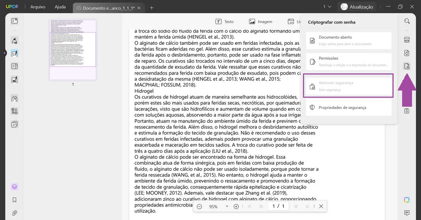Open the Search tool in right sidebar

(x=407, y=21)
